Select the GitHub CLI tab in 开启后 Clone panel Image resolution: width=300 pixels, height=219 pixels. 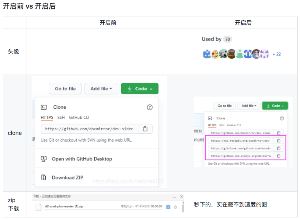point(234,125)
